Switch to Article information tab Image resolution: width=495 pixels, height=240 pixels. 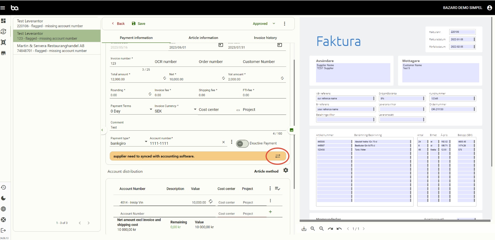click(203, 38)
